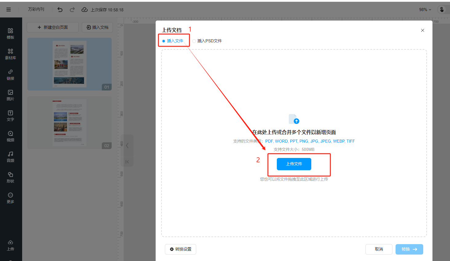Collapse the page panel with left chevron

(127, 145)
